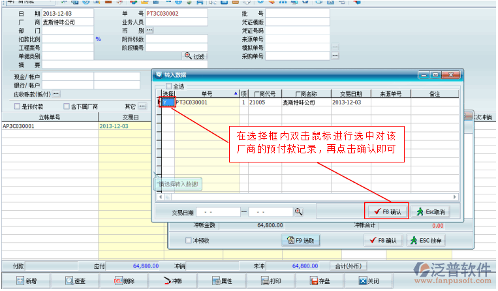Tick the 全选 select-all checkbox

click(x=168, y=86)
